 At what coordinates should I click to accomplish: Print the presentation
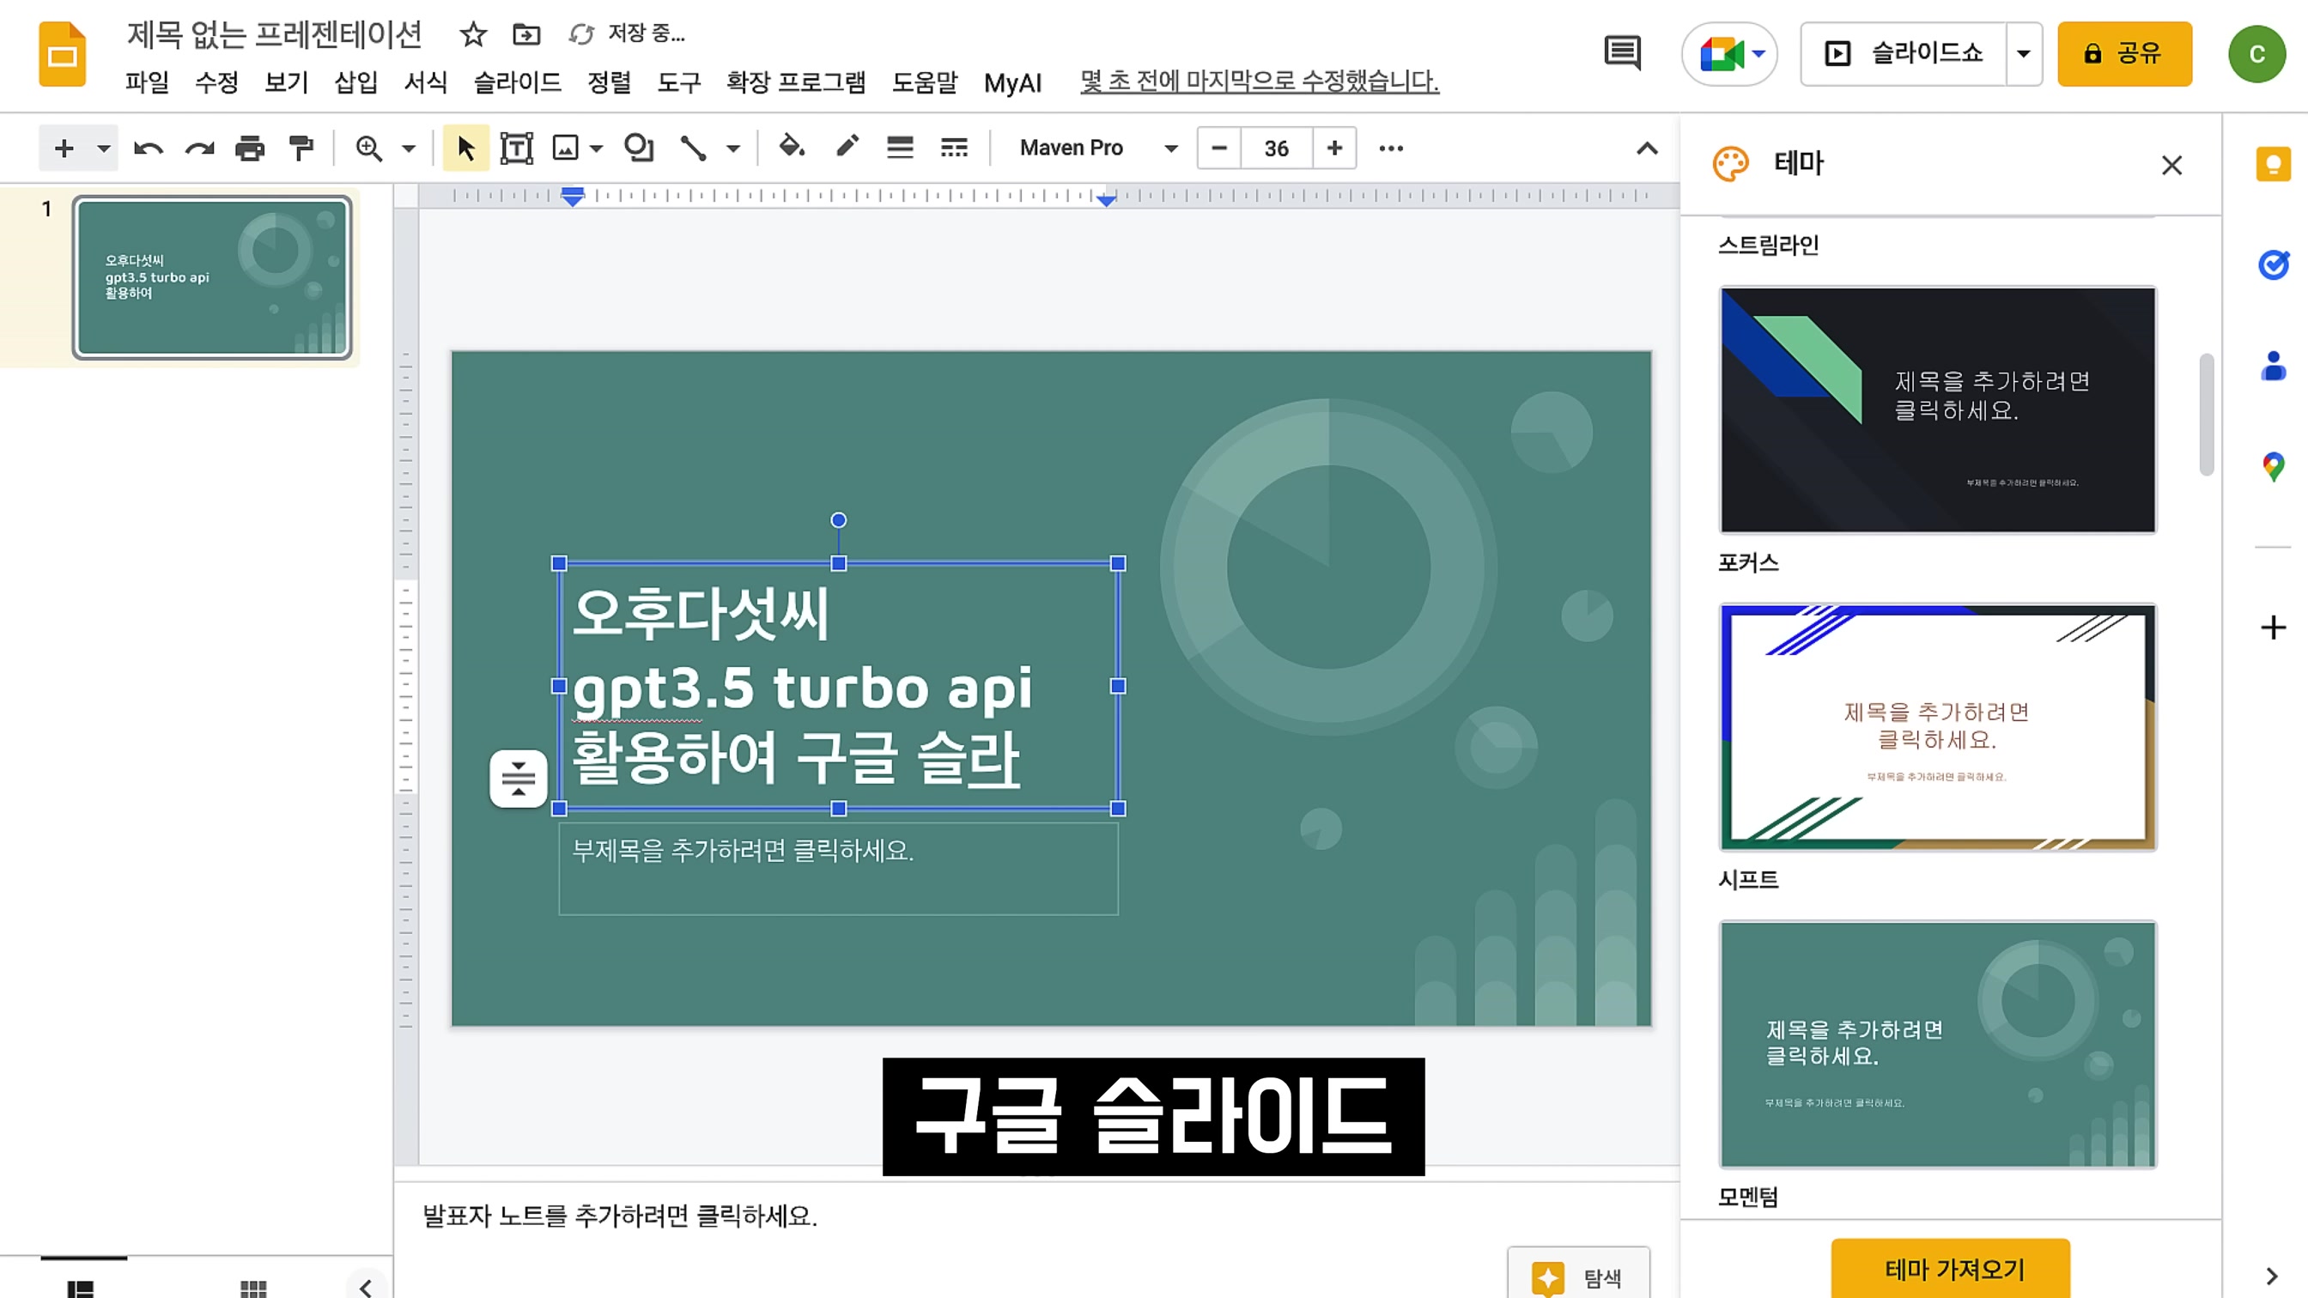(x=250, y=148)
